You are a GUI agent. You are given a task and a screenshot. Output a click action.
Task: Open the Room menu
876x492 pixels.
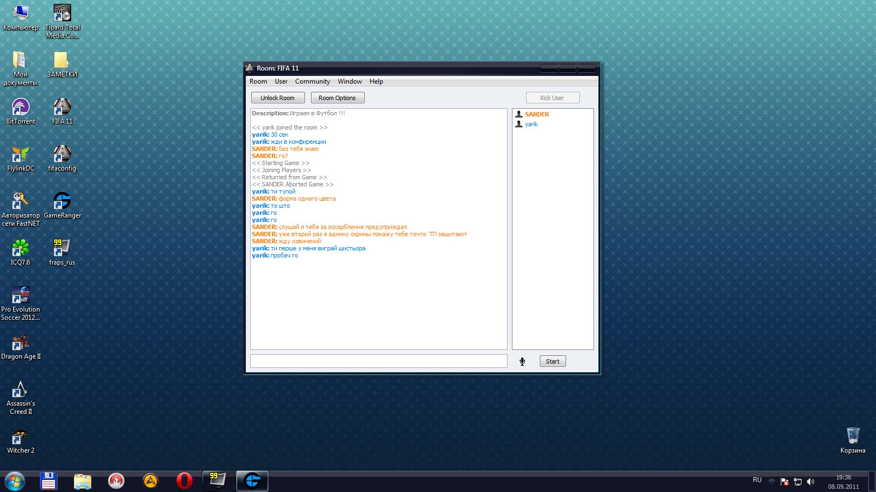258,81
